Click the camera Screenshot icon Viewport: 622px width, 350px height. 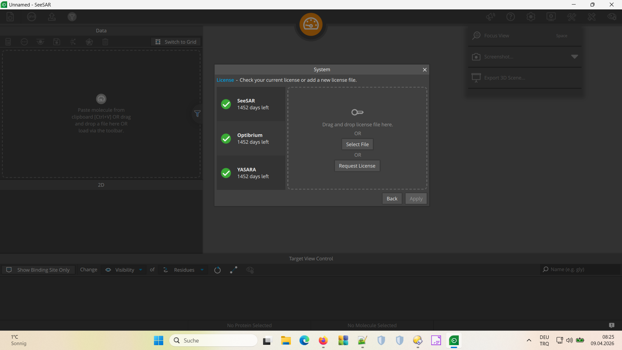tap(476, 57)
